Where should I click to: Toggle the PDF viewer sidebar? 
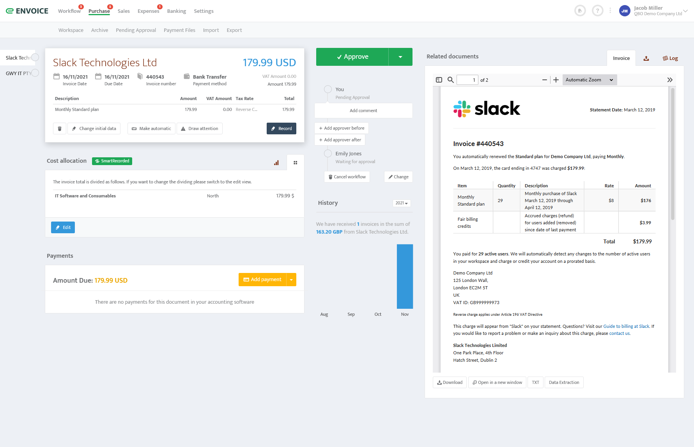(439, 80)
